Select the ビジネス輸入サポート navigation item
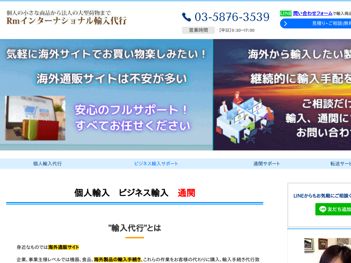This screenshot has width=351, height=263. [156, 164]
